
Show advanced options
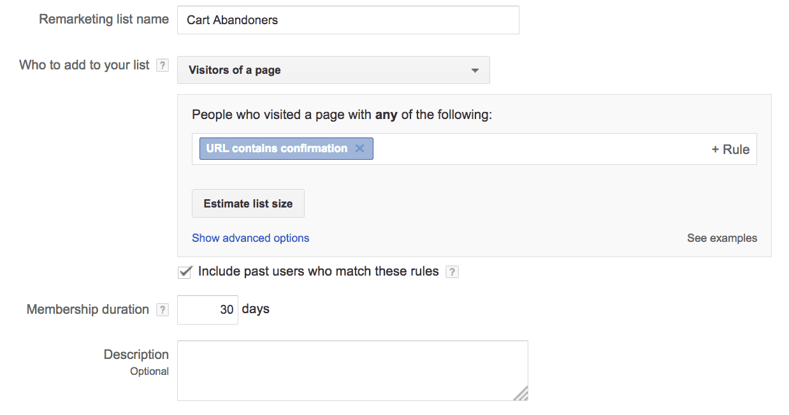250,238
